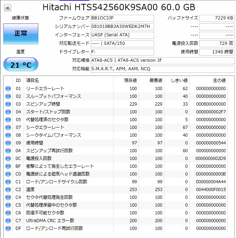Click status orb for ロード/アンロード再試行回数 row
The image size is (236, 238).
click(x=8, y=228)
